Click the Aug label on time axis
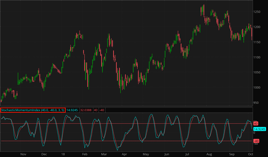The height and width of the screenshot is (157, 268). (209, 154)
